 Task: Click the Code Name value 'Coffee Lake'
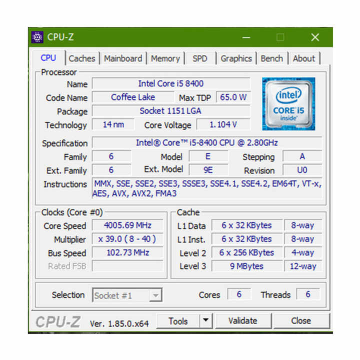tap(133, 97)
